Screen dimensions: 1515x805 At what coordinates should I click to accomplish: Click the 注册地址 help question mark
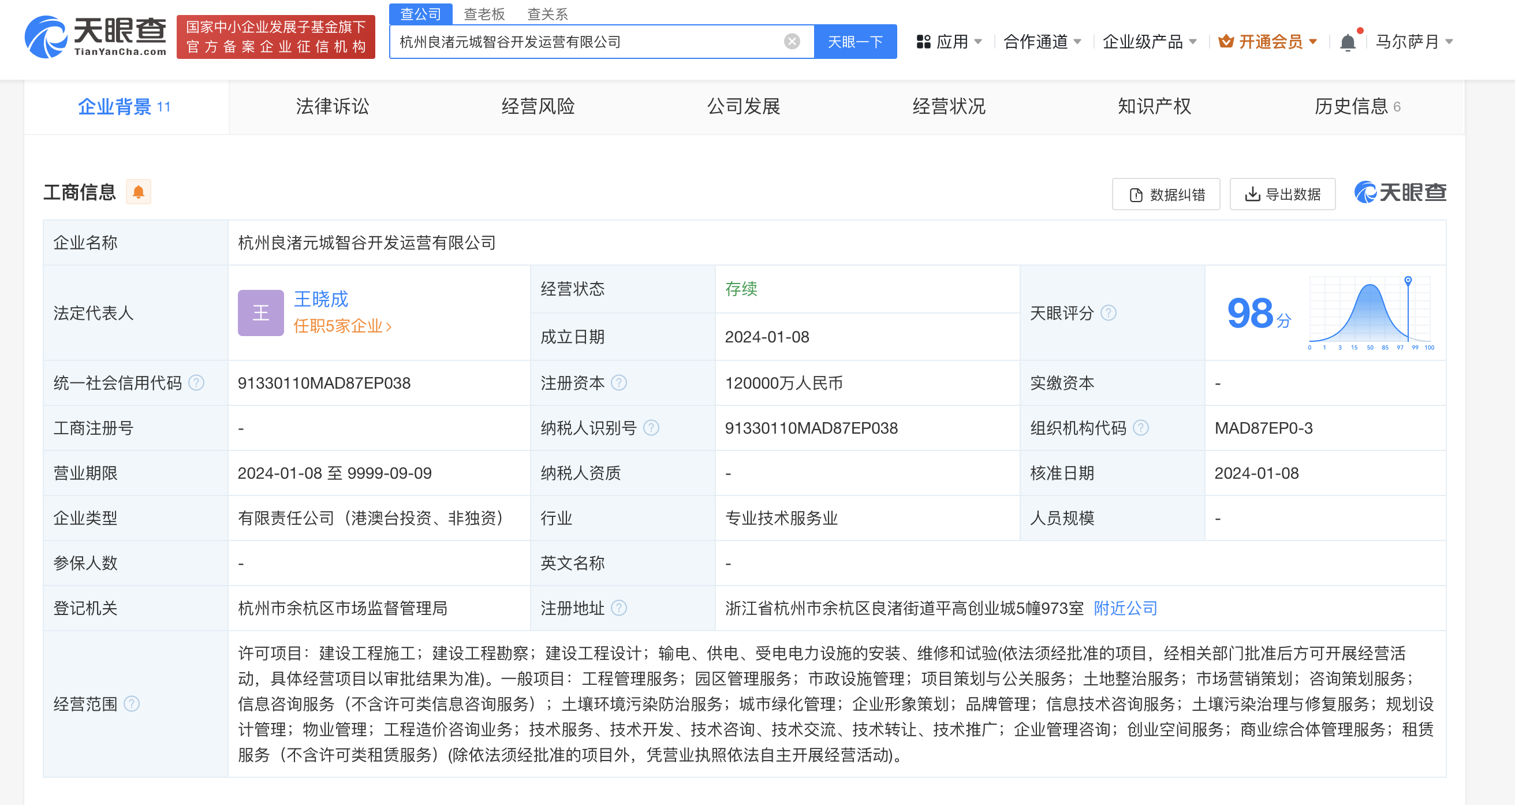tap(620, 608)
